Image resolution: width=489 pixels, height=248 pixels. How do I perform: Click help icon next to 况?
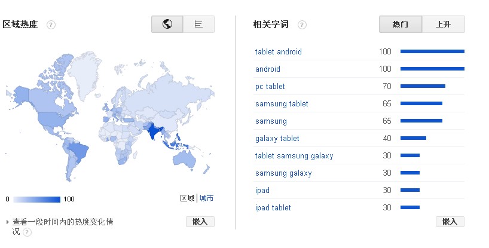click(27, 232)
